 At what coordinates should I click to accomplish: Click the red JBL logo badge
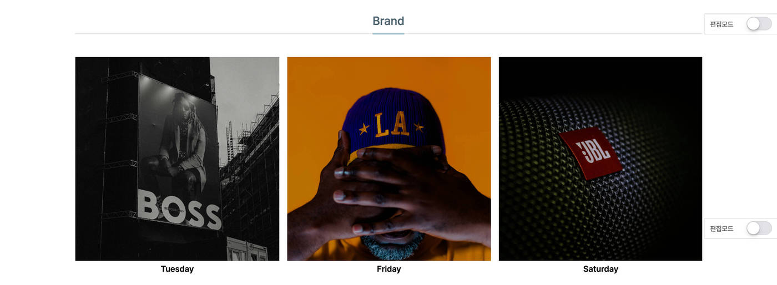tap(591, 152)
